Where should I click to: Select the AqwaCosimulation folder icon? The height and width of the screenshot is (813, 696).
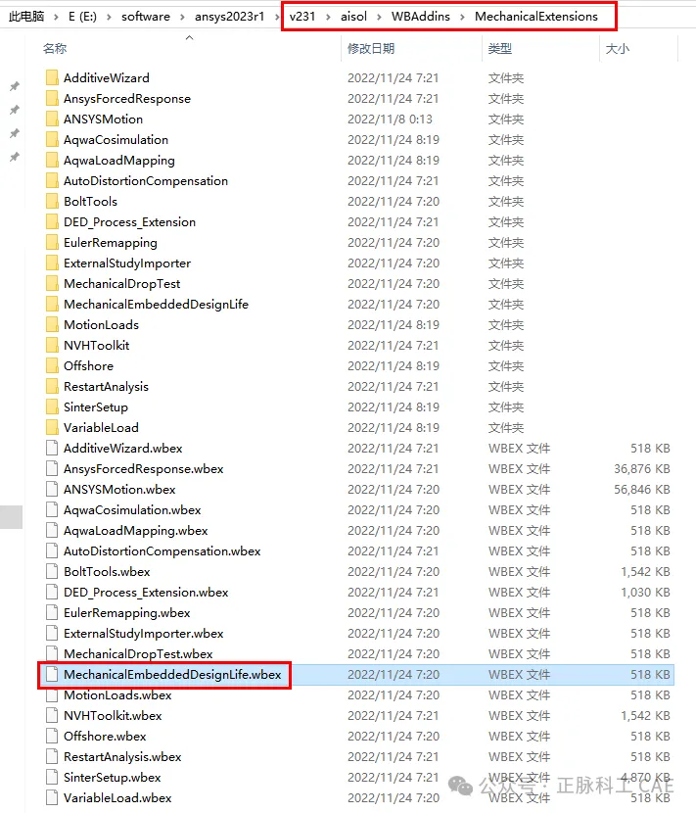tap(52, 139)
